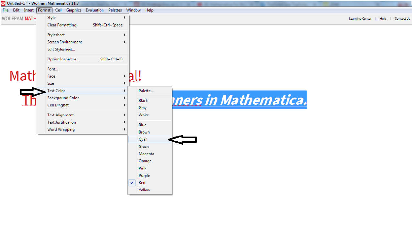Expand the Word Wrapping submenu

click(83, 129)
